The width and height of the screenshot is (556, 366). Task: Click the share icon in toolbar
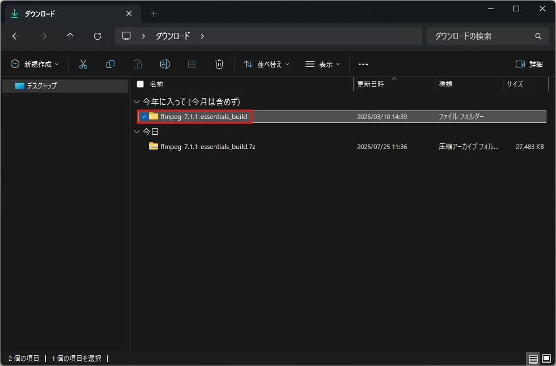coord(192,64)
